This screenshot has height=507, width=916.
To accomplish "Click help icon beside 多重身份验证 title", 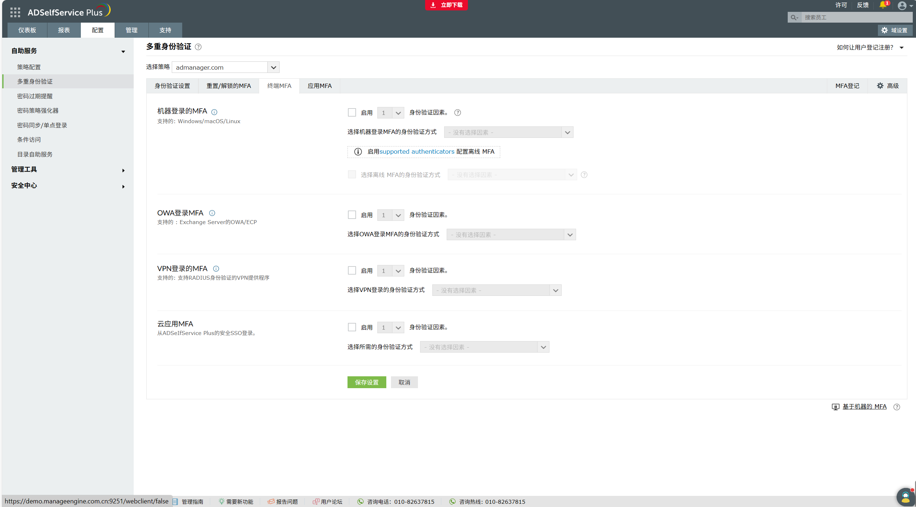I will tap(198, 47).
